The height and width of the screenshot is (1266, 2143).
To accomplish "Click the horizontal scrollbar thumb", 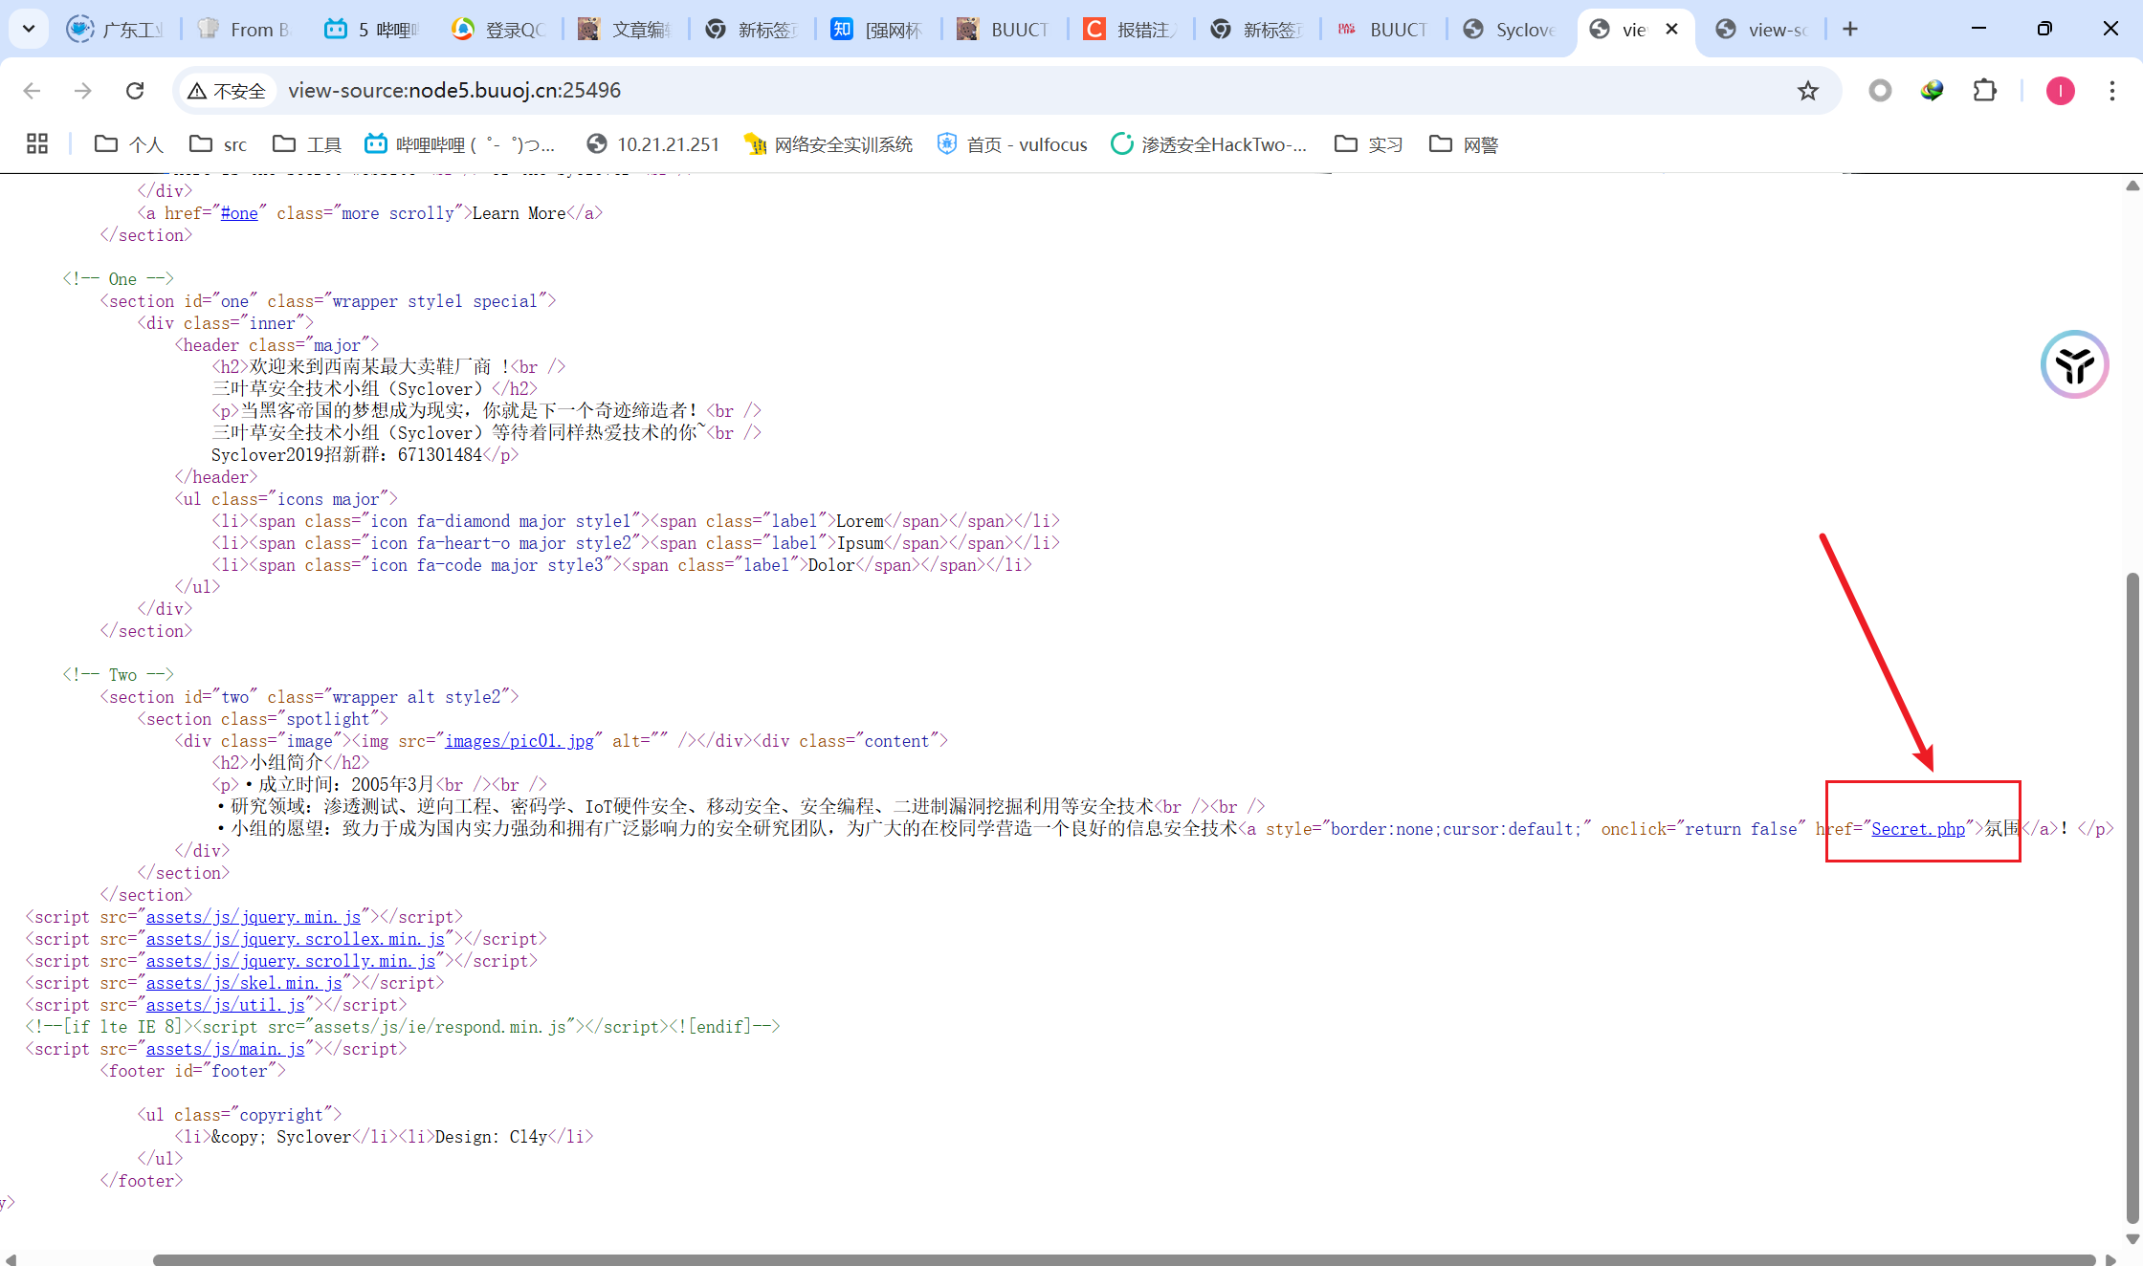I will pyautogui.click(x=1124, y=1259).
